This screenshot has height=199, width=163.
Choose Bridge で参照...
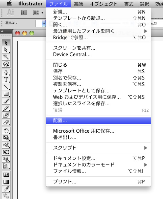pyautogui.click(x=98, y=38)
